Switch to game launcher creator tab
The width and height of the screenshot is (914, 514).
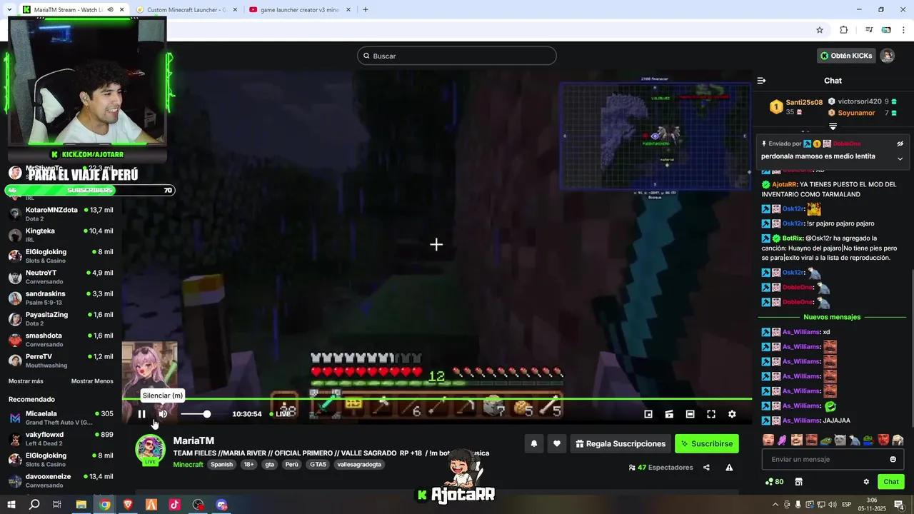299,10
